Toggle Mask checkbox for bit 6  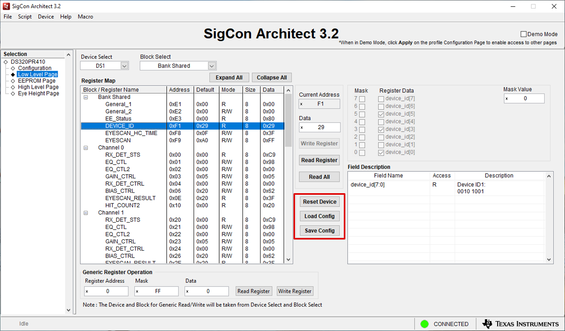362,106
